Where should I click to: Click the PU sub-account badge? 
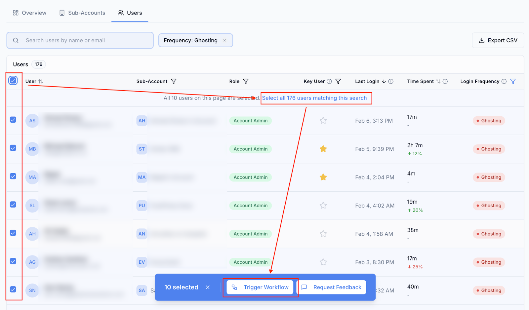click(x=142, y=206)
